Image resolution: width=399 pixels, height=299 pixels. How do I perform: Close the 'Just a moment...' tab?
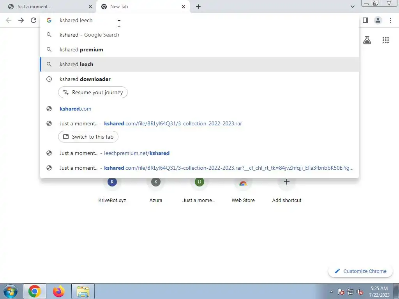point(90,7)
